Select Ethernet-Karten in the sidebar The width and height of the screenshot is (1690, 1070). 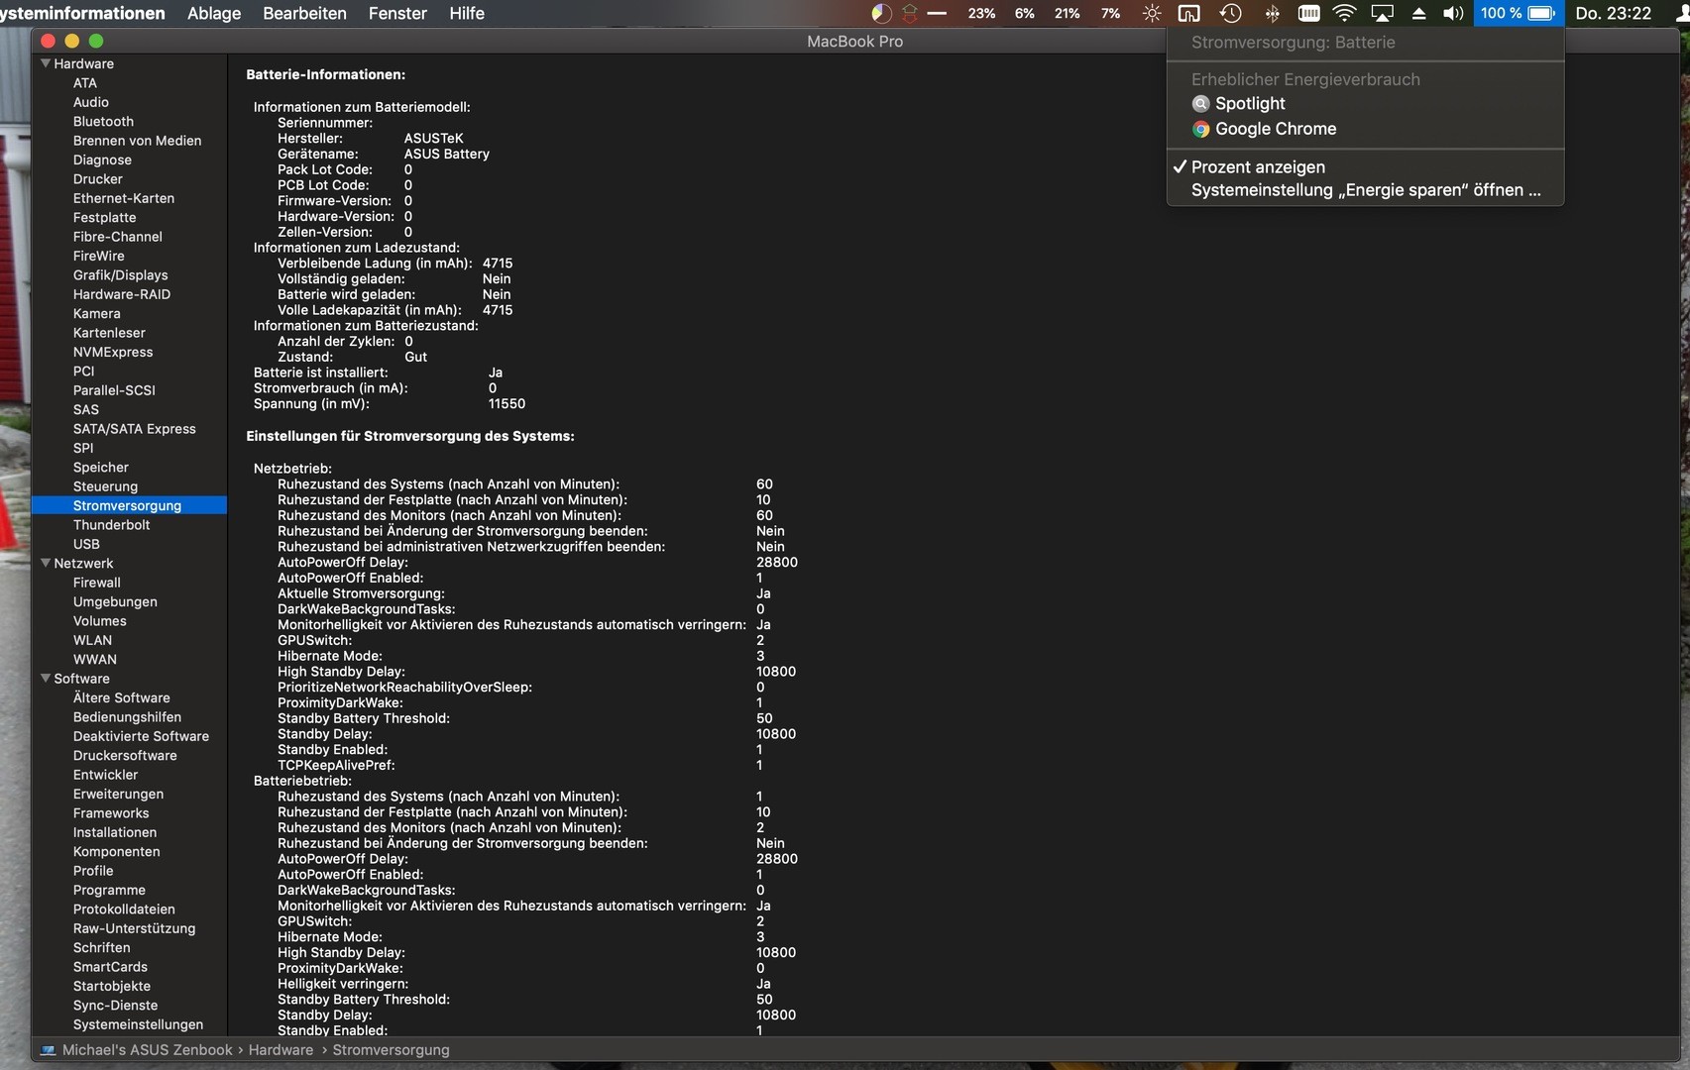(124, 198)
